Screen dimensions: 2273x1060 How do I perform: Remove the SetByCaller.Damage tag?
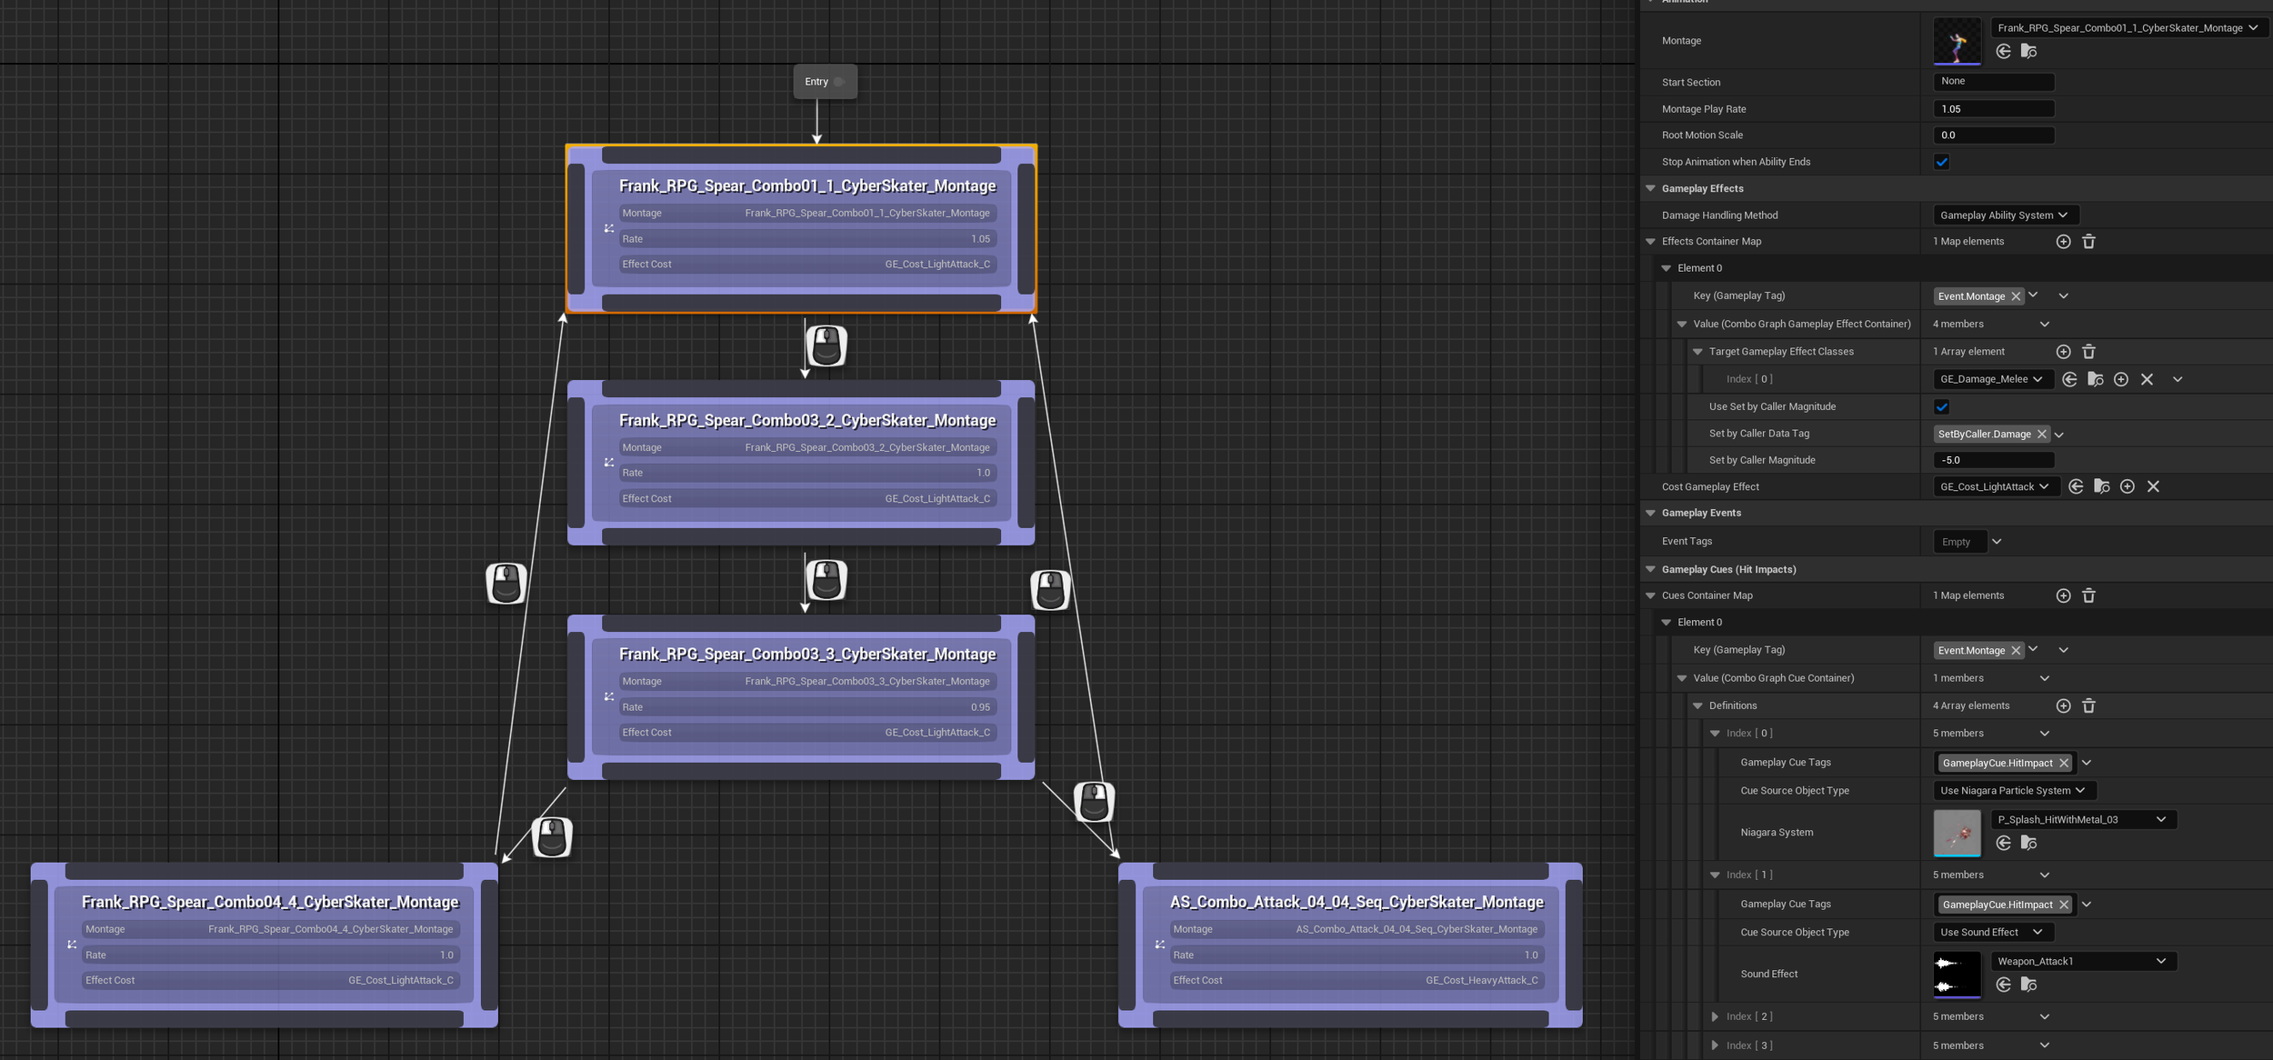[x=2041, y=435]
